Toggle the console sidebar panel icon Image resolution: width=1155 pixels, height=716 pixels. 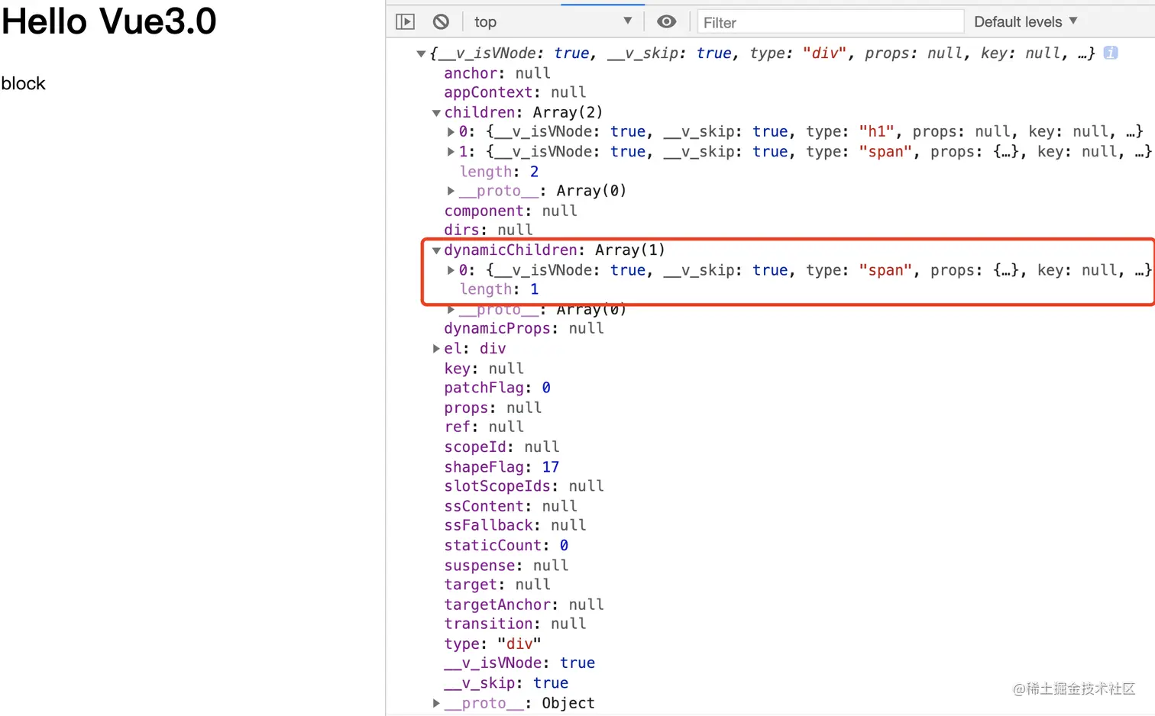[405, 22]
